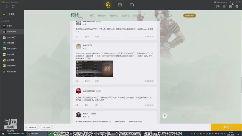
Task: Select 幻想三国志5 in the game list
Action: tap(12, 49)
